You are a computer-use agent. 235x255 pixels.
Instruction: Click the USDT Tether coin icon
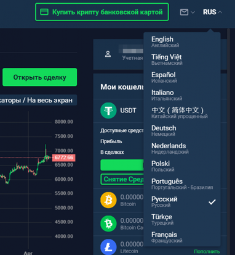point(108,111)
